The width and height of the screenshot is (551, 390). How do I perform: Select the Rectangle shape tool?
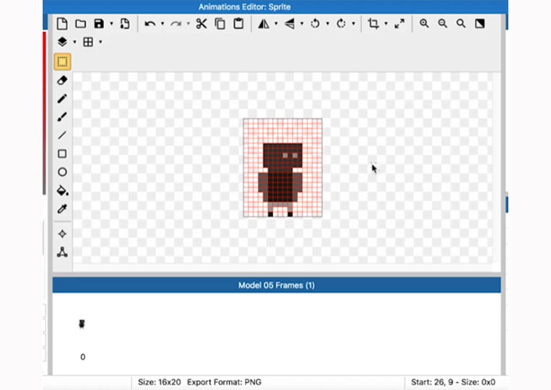62,154
